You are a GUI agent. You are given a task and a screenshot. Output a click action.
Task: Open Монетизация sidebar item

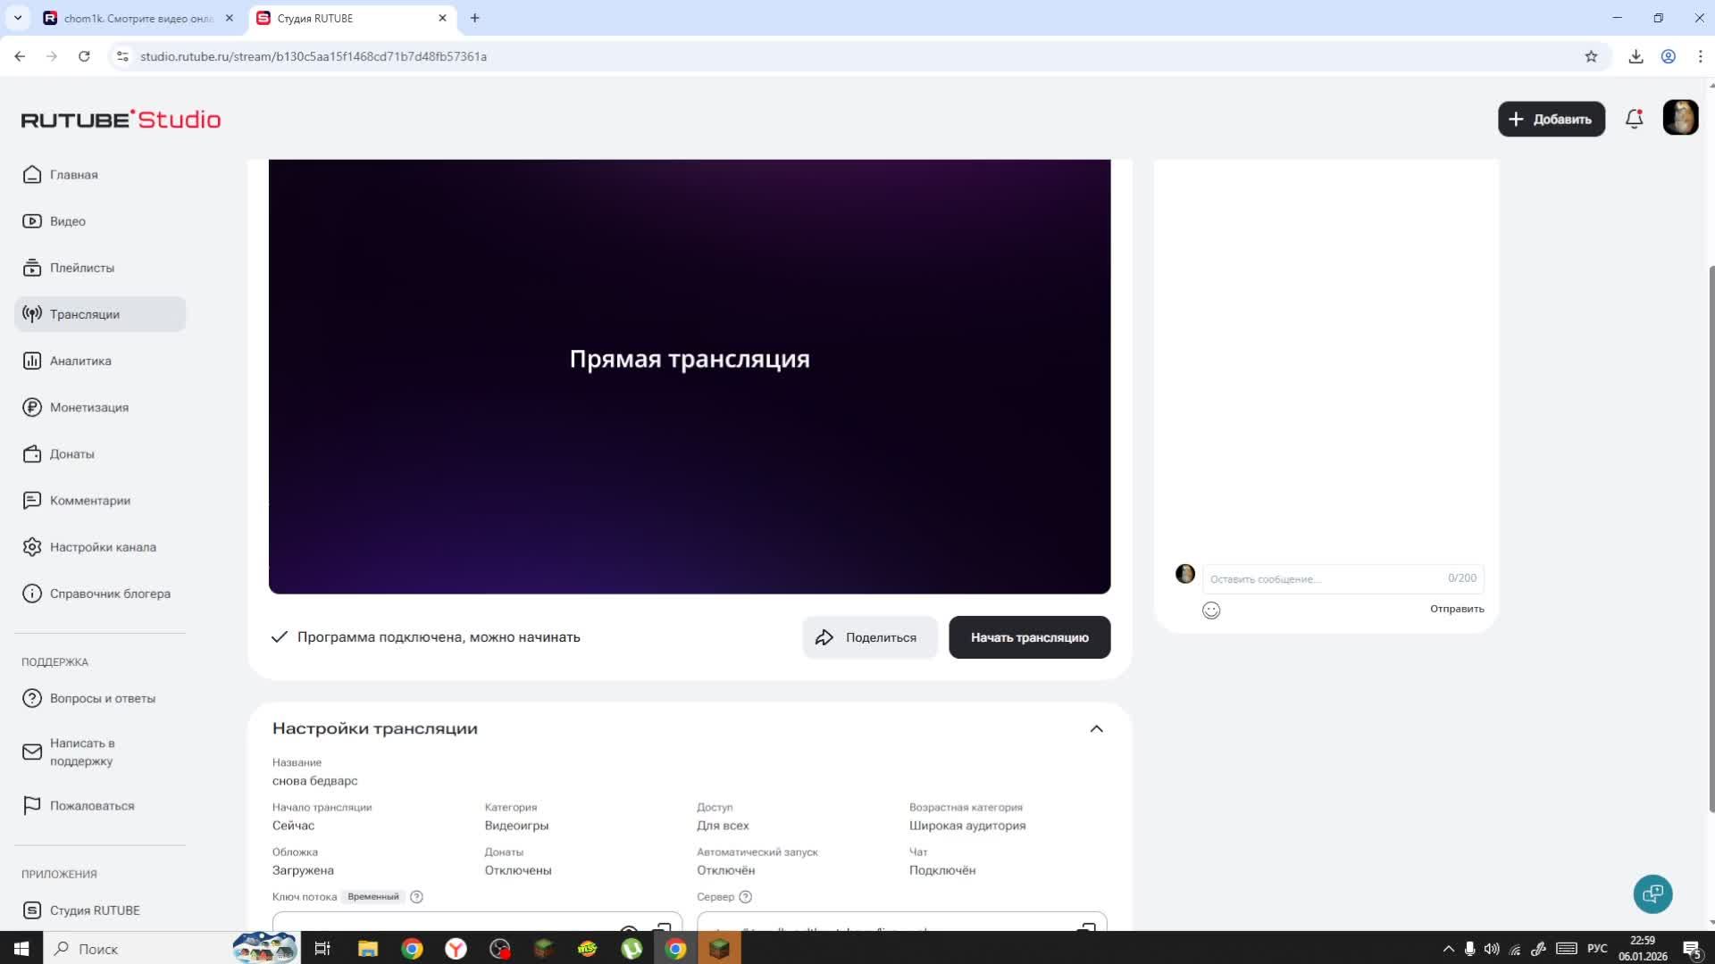point(89,407)
